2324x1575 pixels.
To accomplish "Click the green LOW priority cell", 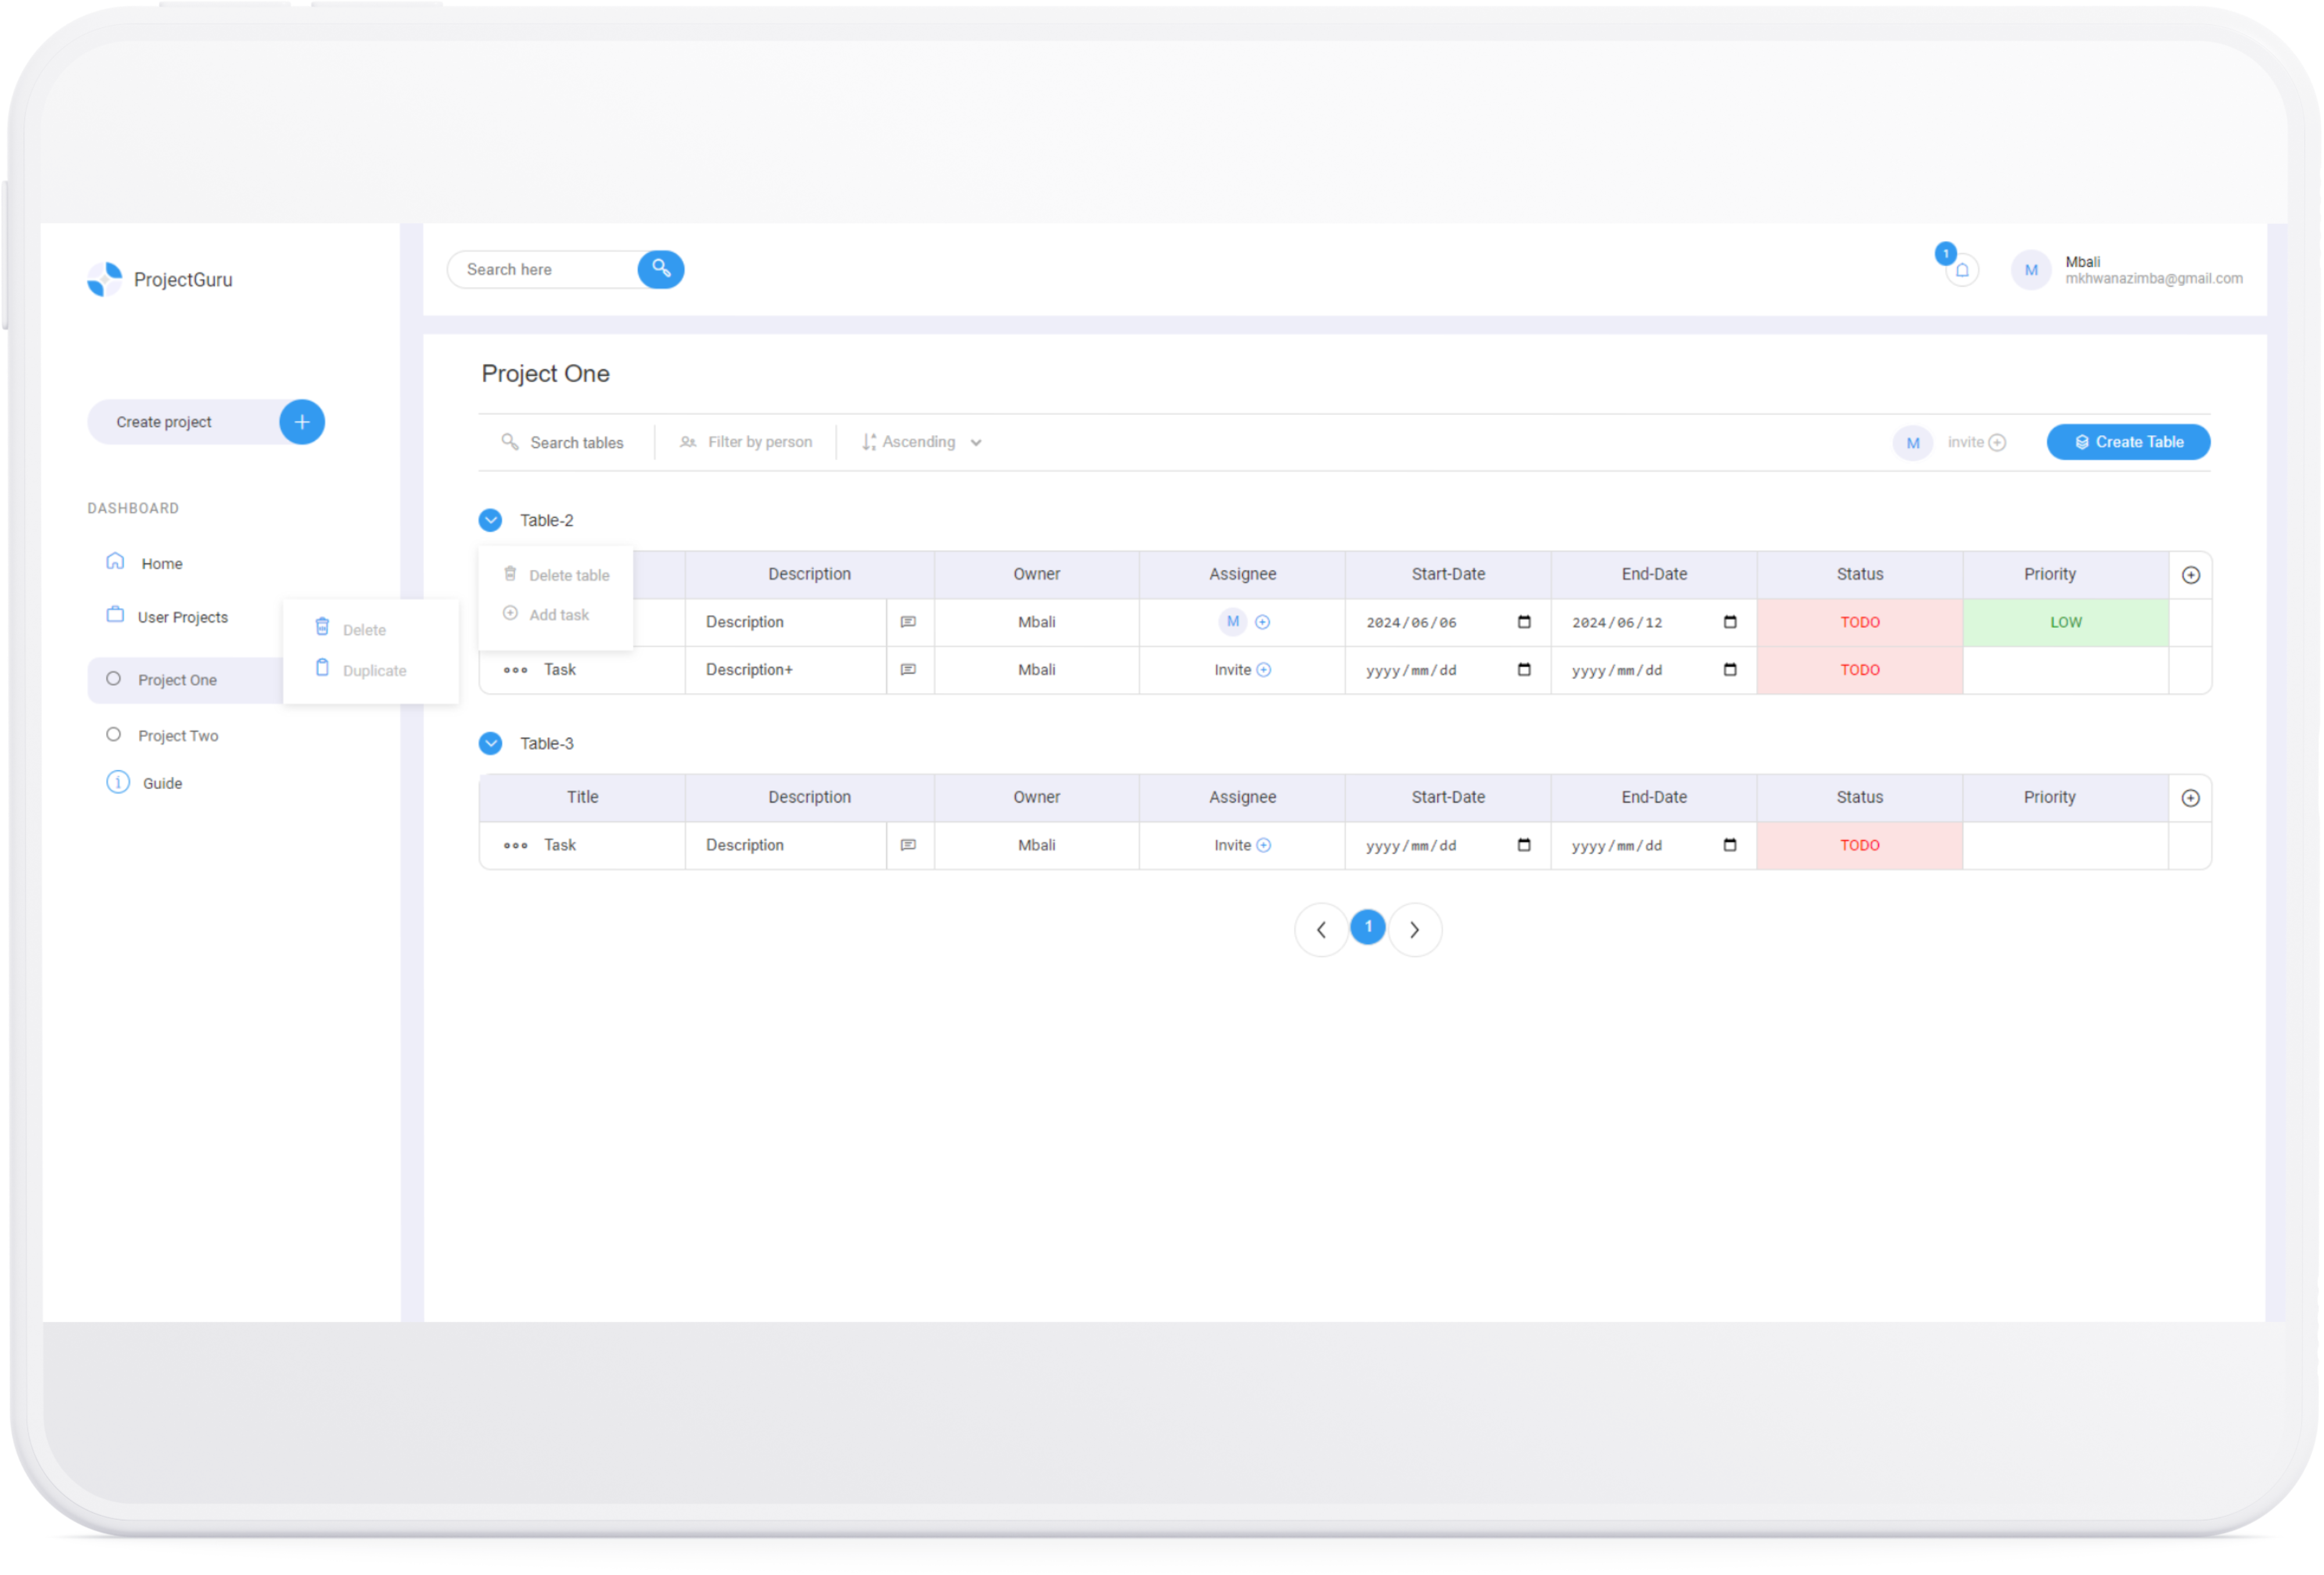I will (x=2064, y=622).
